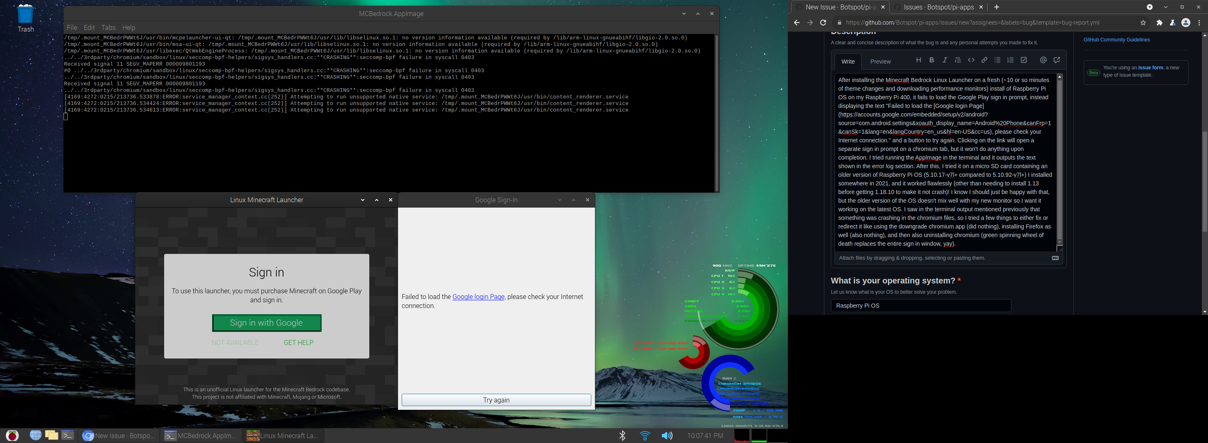Add a numbered list to the description
Image resolution: width=1208 pixels, height=443 pixels.
(1011, 60)
